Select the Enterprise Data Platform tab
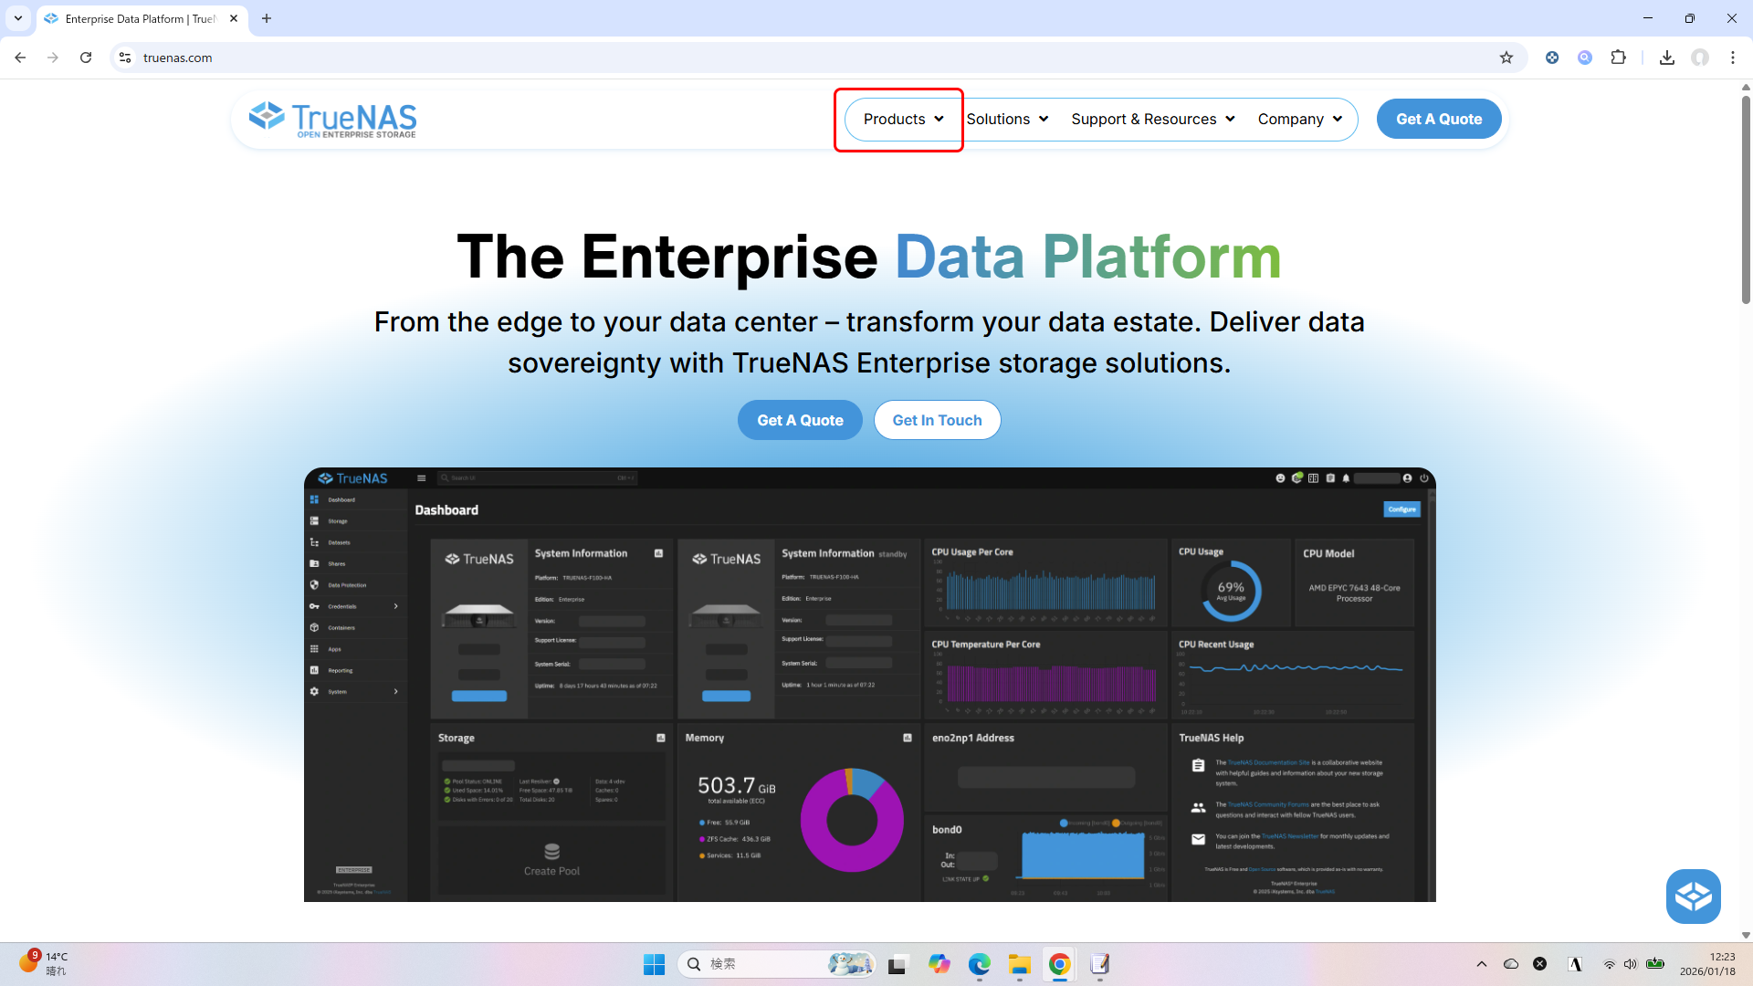The width and height of the screenshot is (1753, 986). (137, 18)
